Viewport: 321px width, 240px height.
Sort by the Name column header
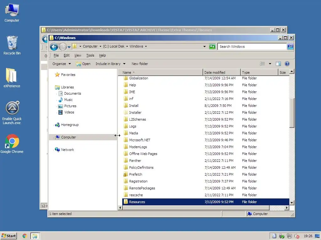[160, 72]
